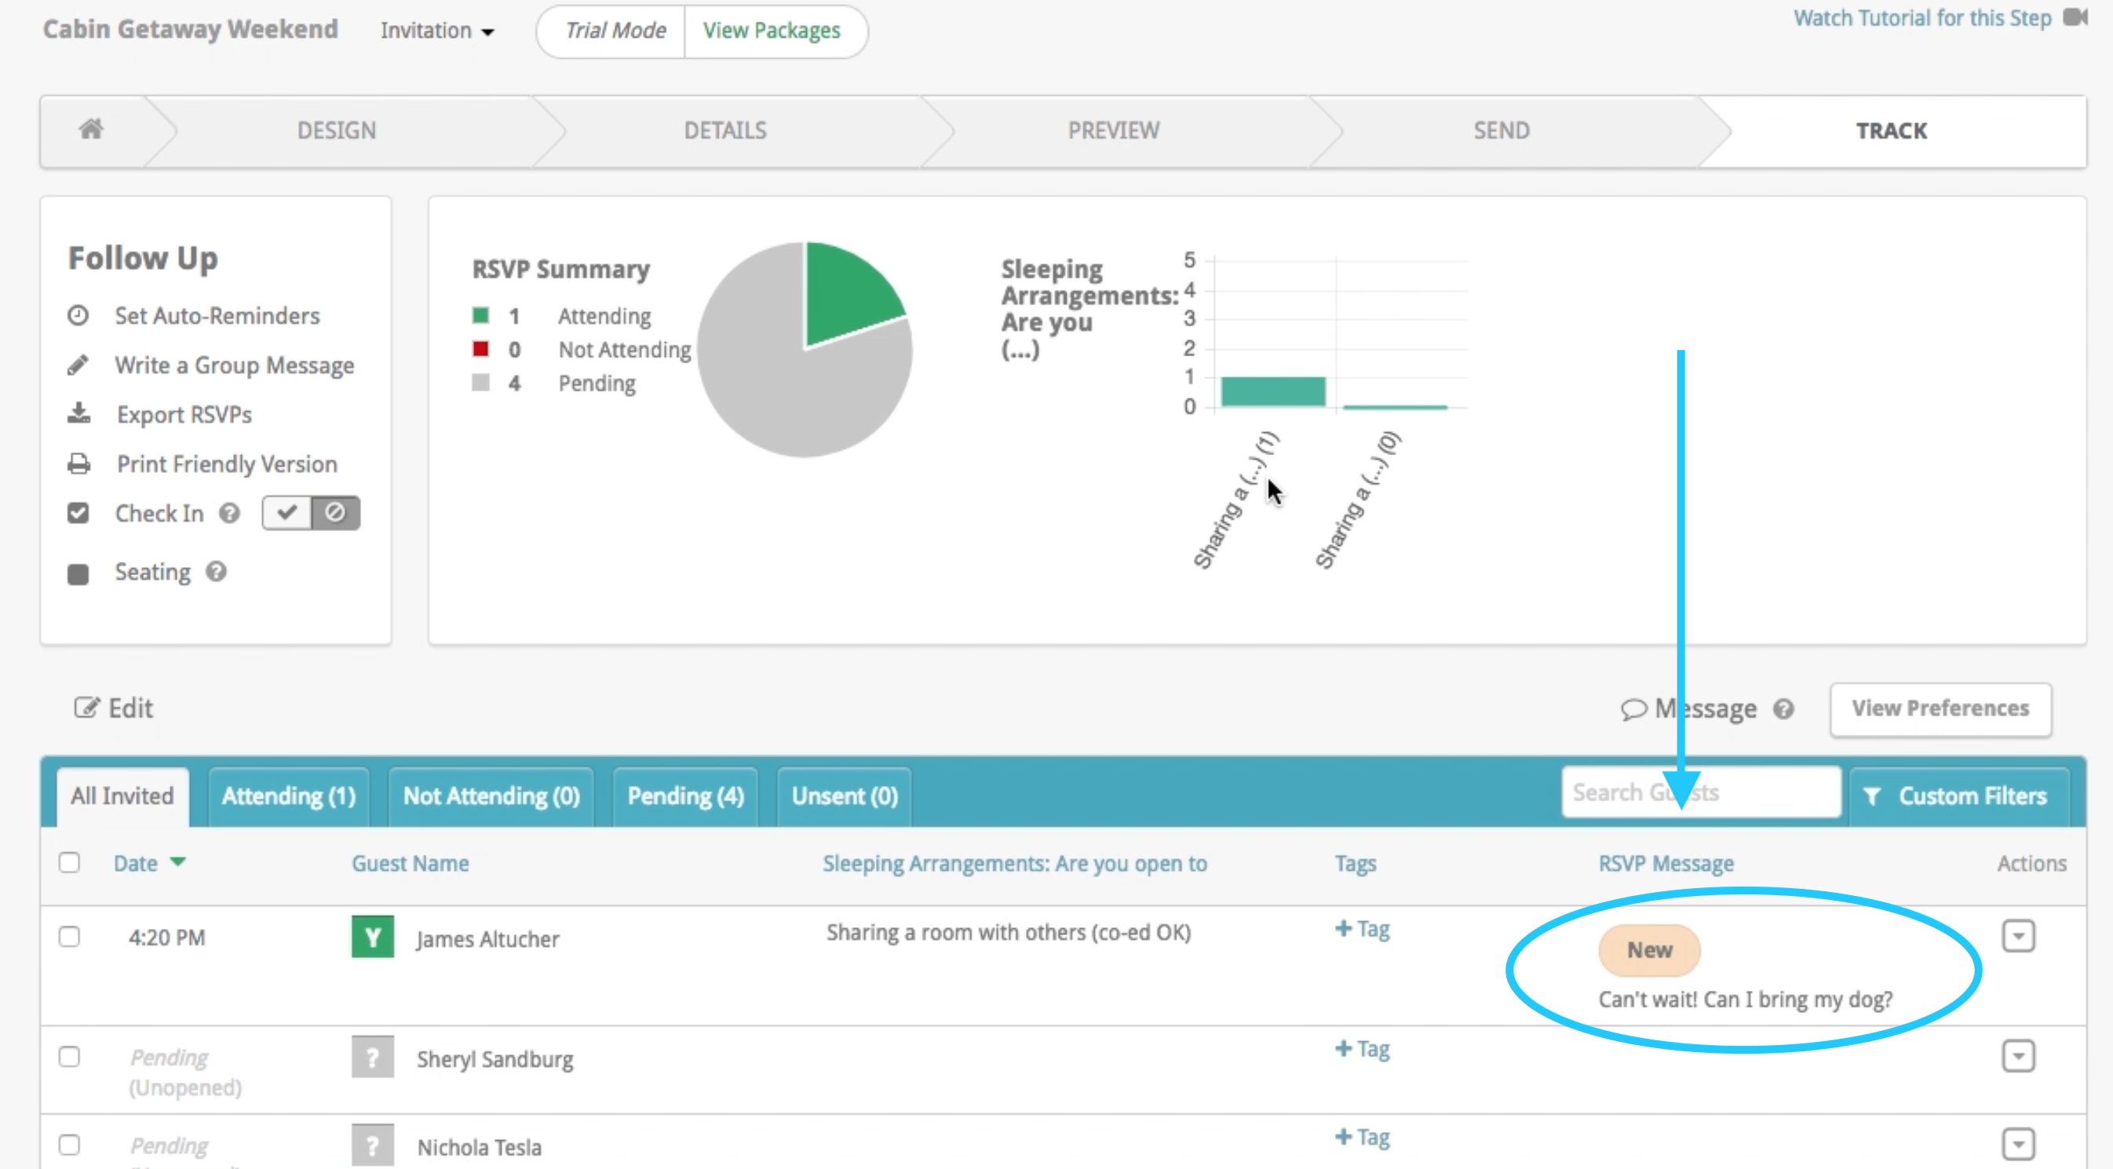Viewport: 2113px width, 1169px height.
Task: Switch Check In toggle to checkmark
Action: click(x=286, y=513)
